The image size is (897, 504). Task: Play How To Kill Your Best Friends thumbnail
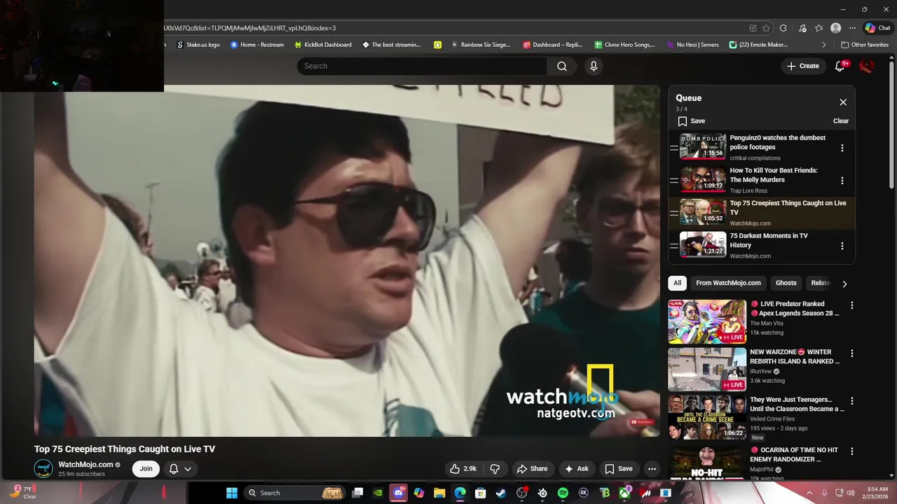tap(703, 180)
